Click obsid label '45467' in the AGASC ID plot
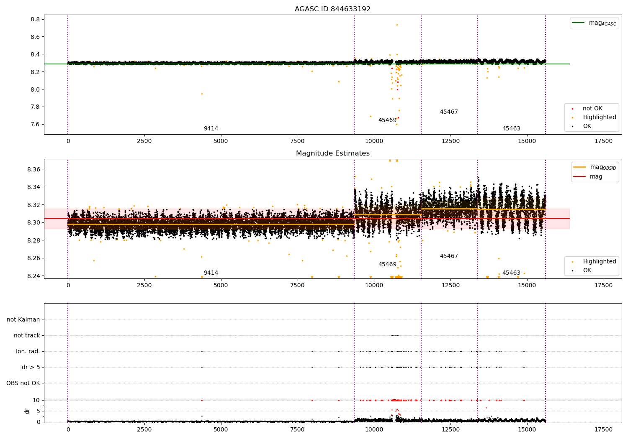 click(x=449, y=112)
